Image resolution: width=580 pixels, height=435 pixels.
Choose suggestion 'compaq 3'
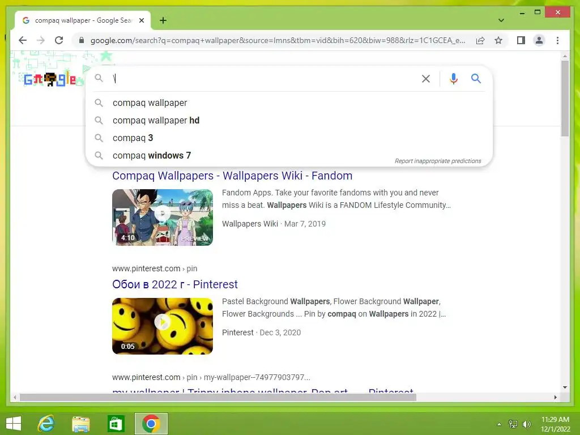pos(289,138)
